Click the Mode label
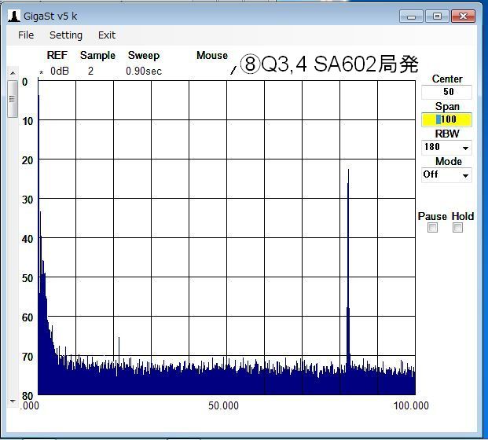The width and height of the screenshot is (488, 440). (449, 161)
